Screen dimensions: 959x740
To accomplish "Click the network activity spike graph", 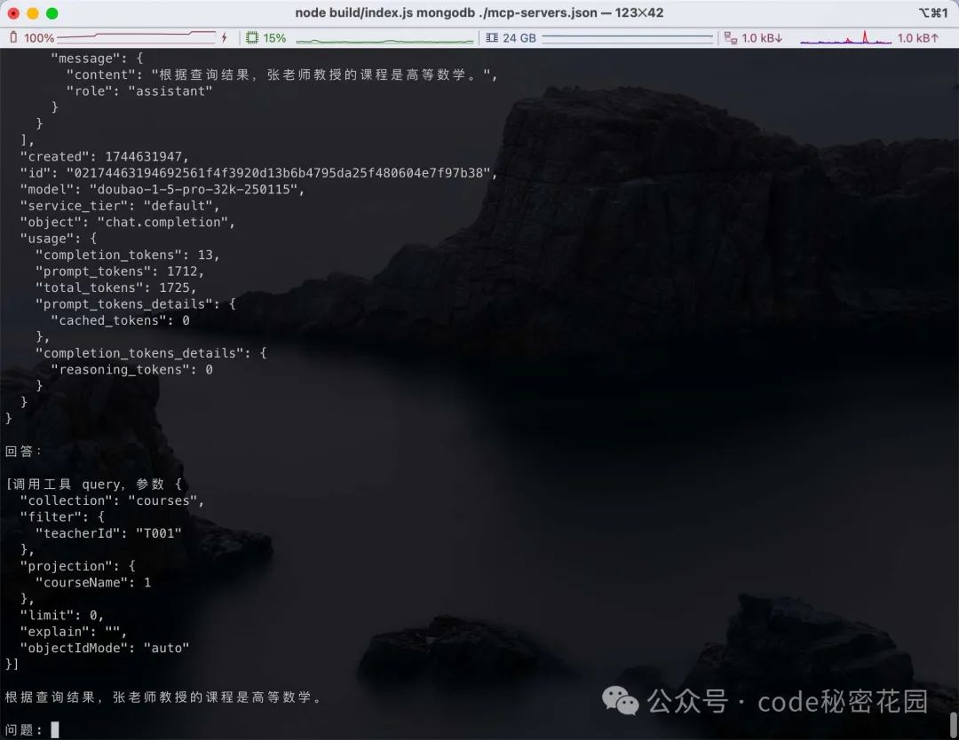I will click(x=846, y=38).
